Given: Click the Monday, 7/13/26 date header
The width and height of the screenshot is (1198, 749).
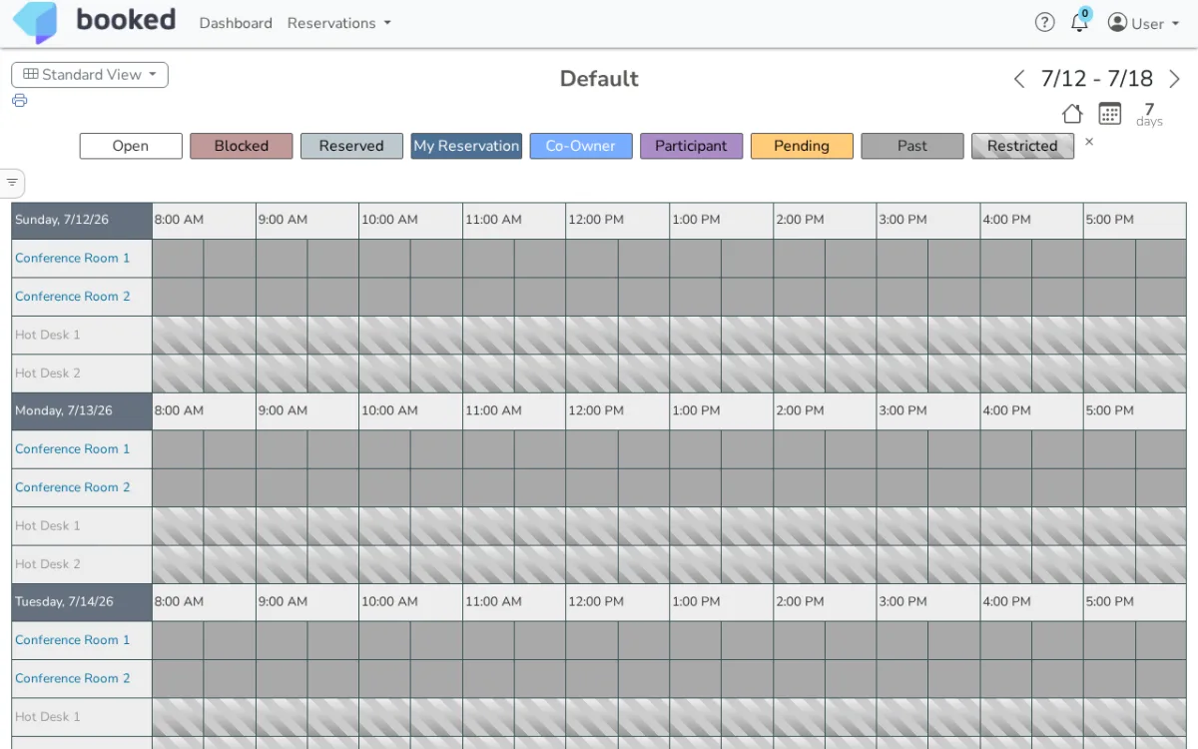Looking at the screenshot, I should coord(82,411).
